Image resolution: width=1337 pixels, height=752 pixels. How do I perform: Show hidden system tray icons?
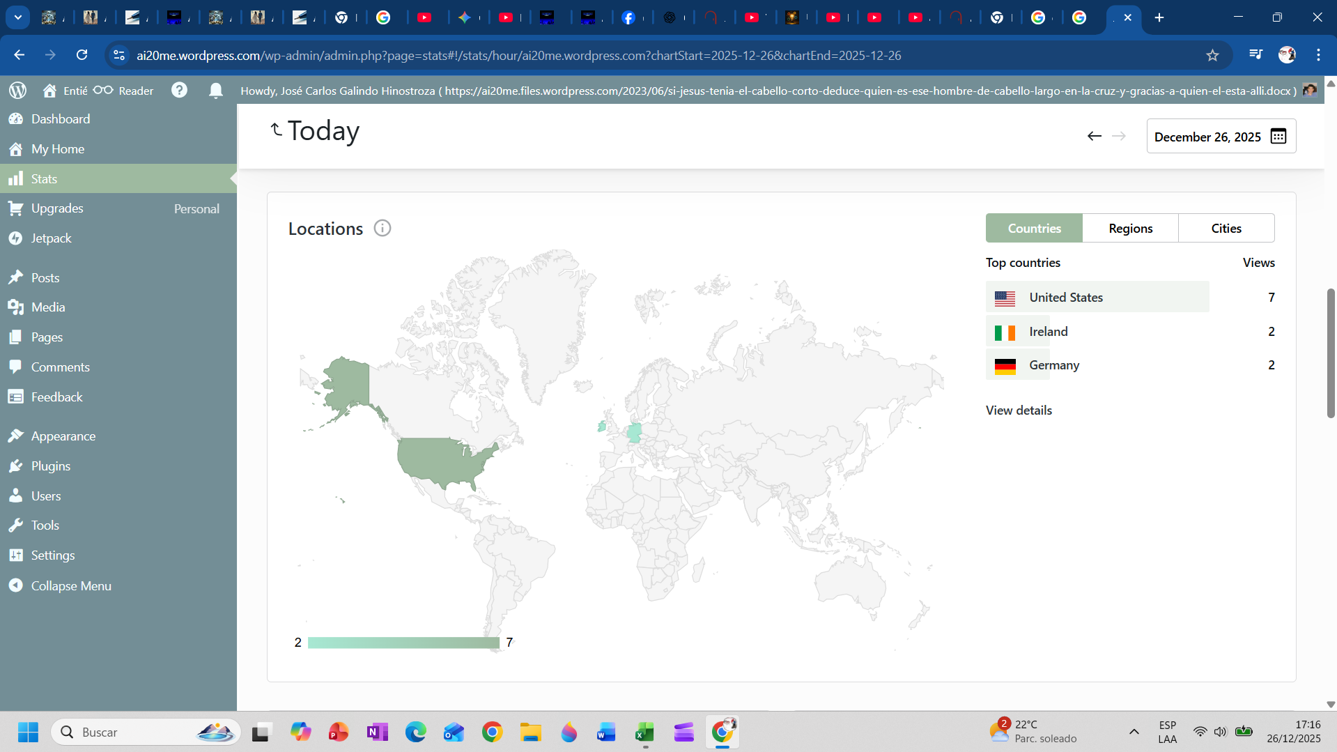[x=1134, y=732]
